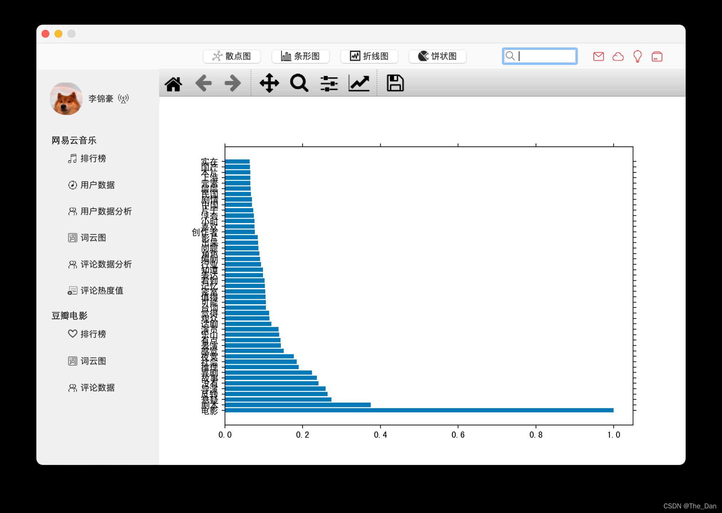Open 网易云音乐 词云图 label
The width and height of the screenshot is (722, 513).
93,238
